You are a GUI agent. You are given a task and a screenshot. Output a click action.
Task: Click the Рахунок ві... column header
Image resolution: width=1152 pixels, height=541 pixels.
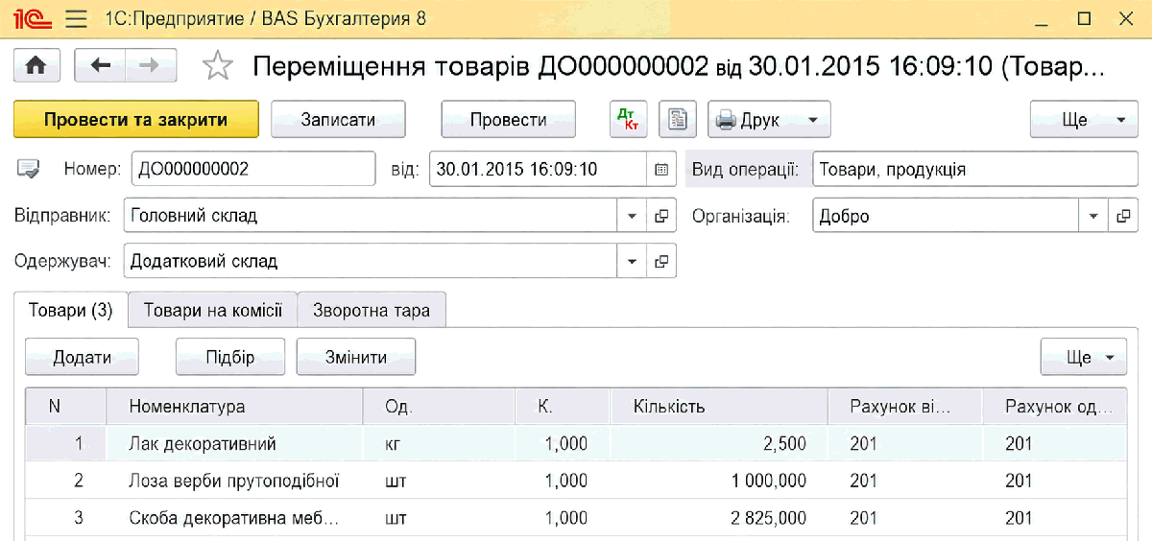coord(905,407)
